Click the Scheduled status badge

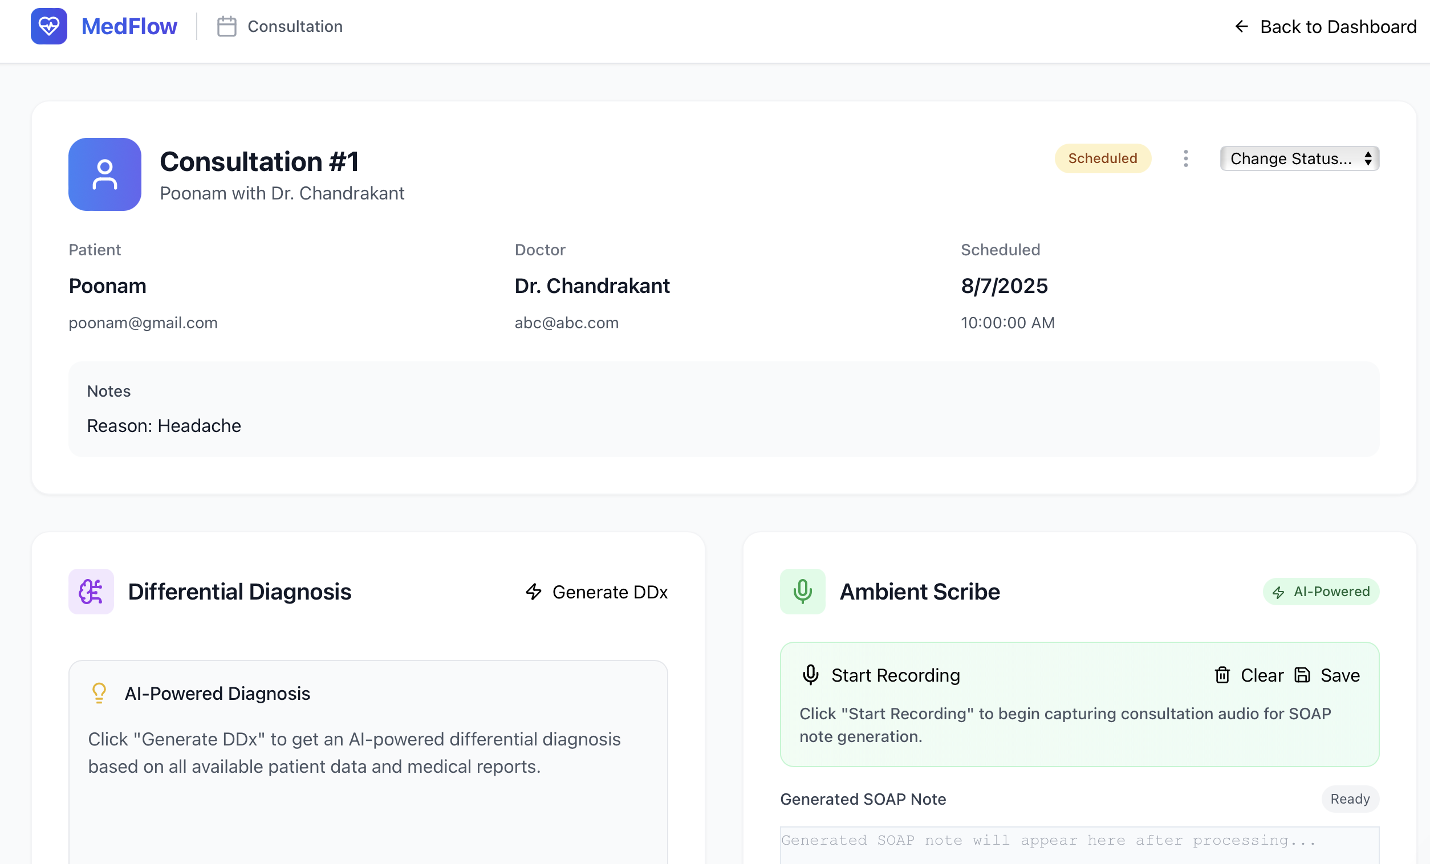[x=1102, y=158]
